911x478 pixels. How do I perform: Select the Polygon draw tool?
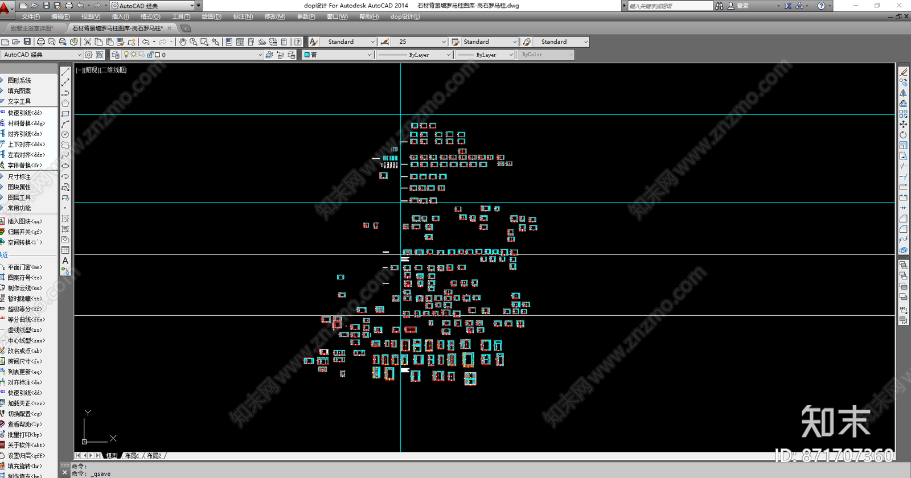tap(65, 103)
